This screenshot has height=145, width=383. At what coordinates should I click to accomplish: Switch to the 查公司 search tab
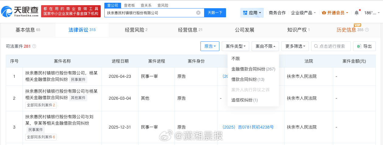(113, 5)
